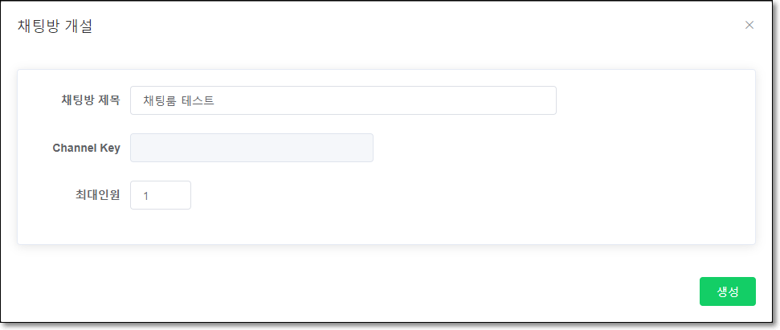The height and width of the screenshot is (330, 780).
Task: Click the 채팅방 제목 label
Action: click(x=91, y=100)
